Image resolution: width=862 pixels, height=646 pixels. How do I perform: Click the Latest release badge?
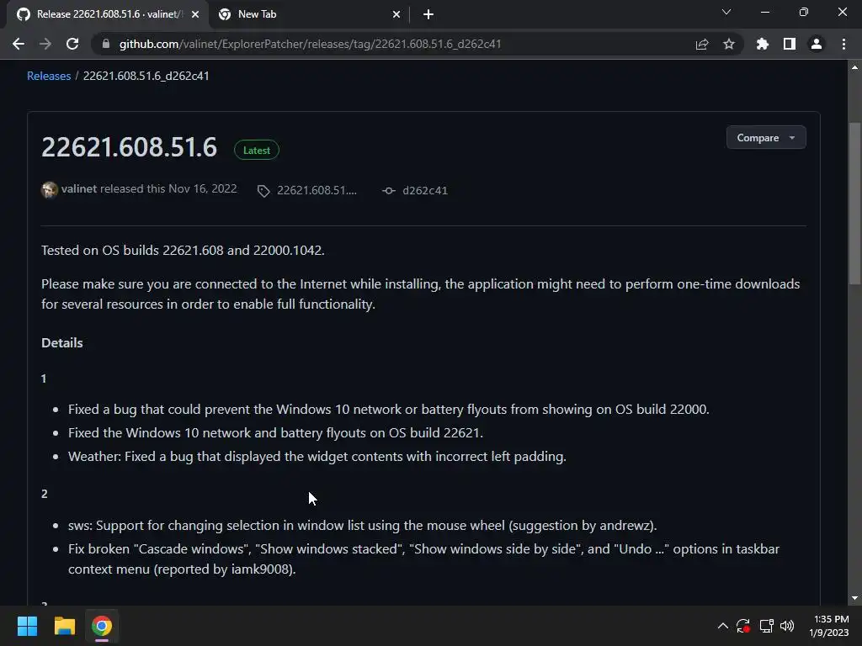pyautogui.click(x=257, y=150)
